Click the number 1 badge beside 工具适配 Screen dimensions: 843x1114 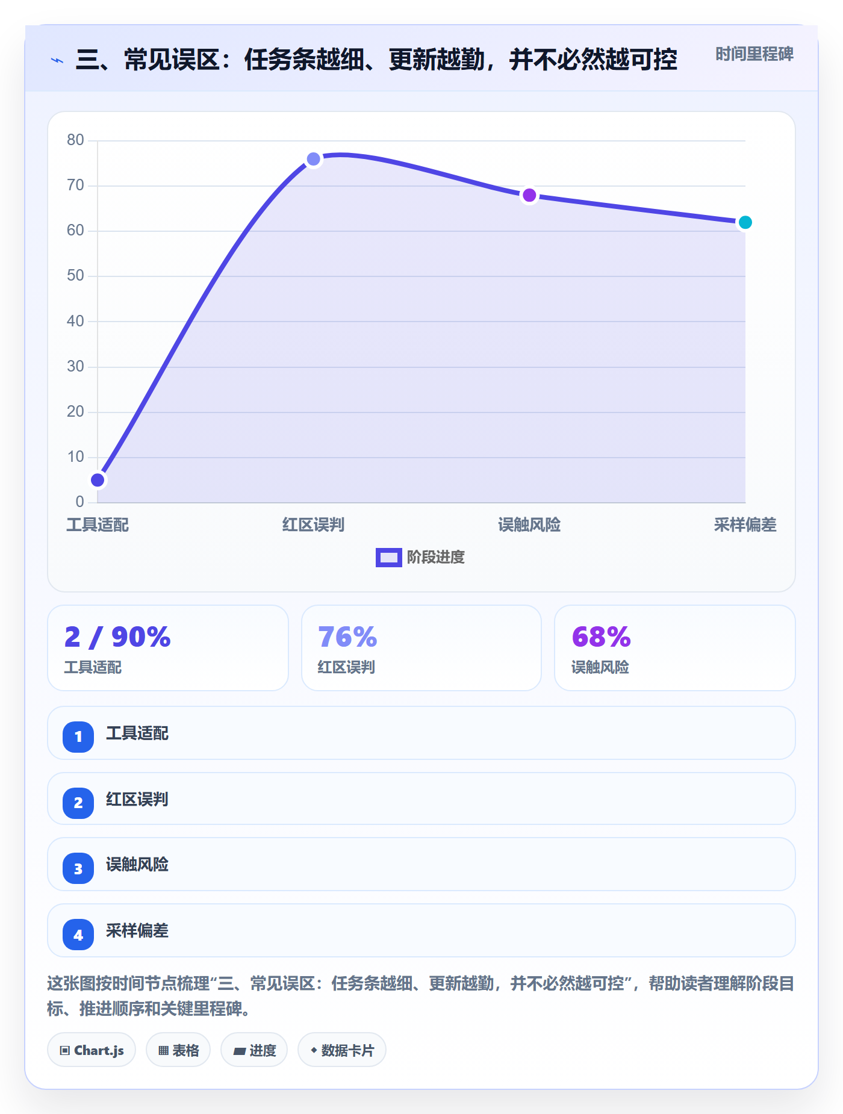[78, 736]
